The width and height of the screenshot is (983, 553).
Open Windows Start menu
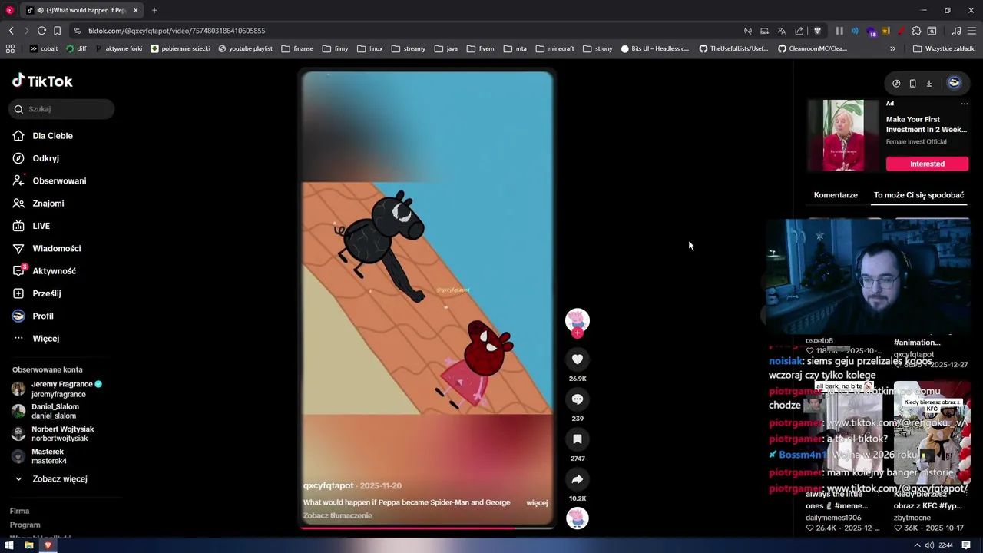[9, 545]
